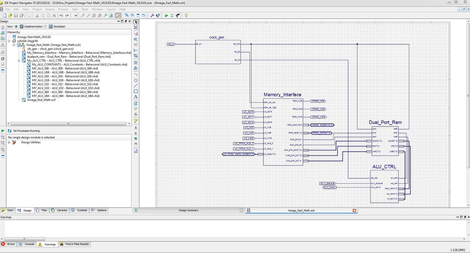The width and height of the screenshot is (470, 253).
Task: Click the Memory_Interface block on schematic
Action: pyautogui.click(x=283, y=131)
